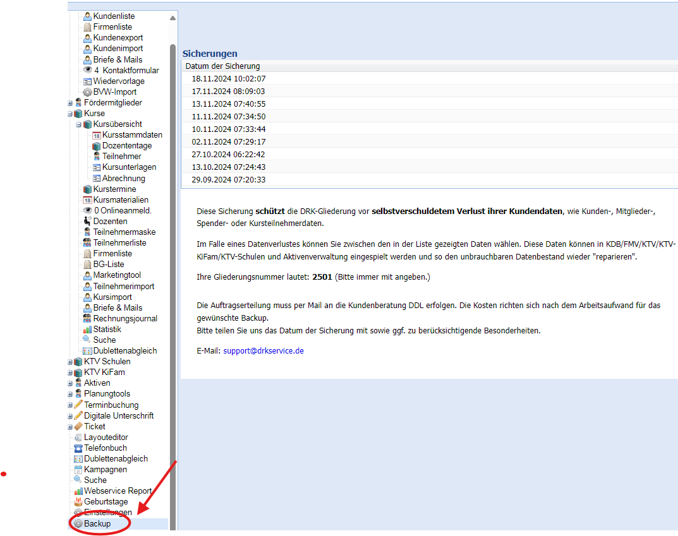Select the backup from 18.11.2024 10:02:07
678x536 pixels.
click(x=229, y=79)
